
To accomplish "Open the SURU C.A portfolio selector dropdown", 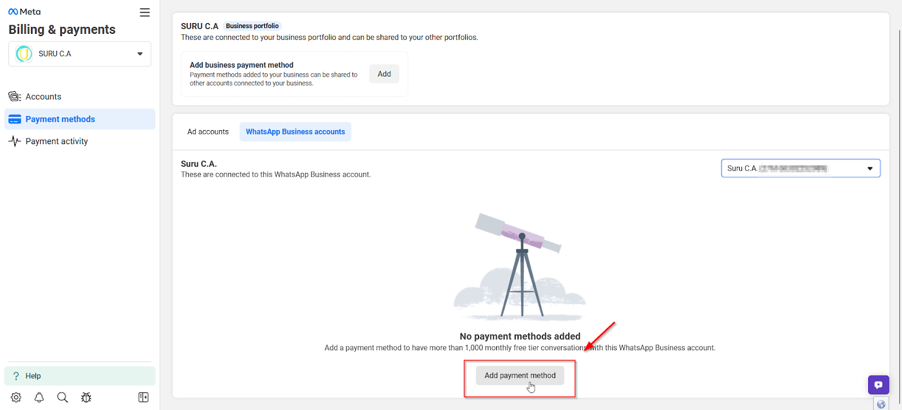I will (80, 54).
